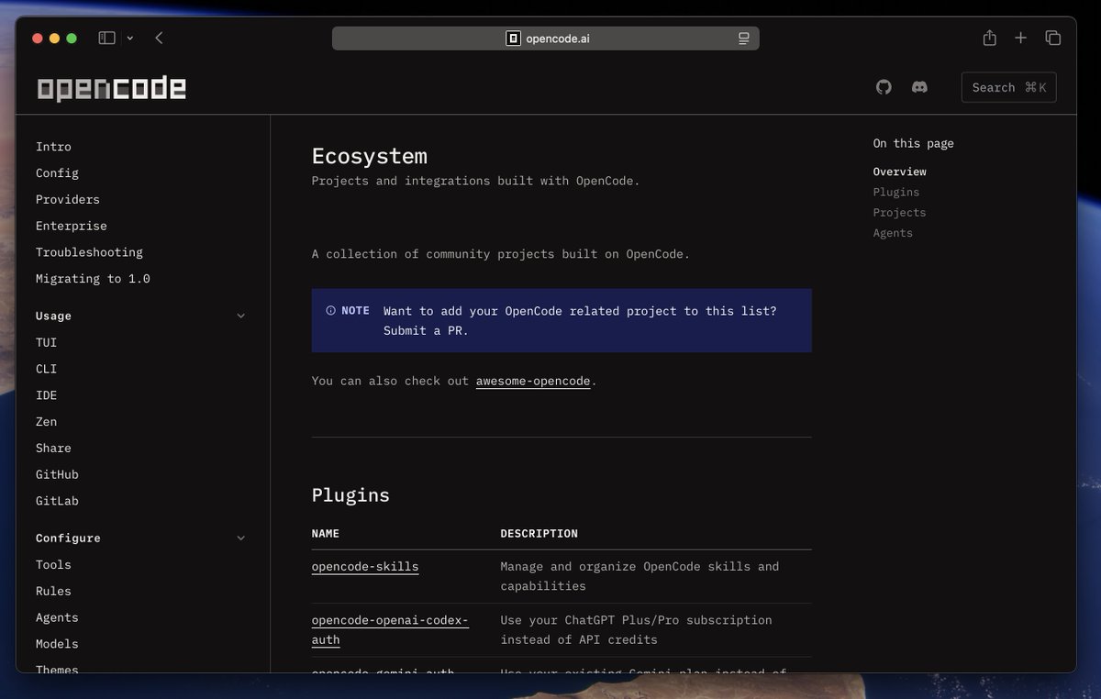Show the tab overview icon
This screenshot has height=699, width=1101.
1052,38
